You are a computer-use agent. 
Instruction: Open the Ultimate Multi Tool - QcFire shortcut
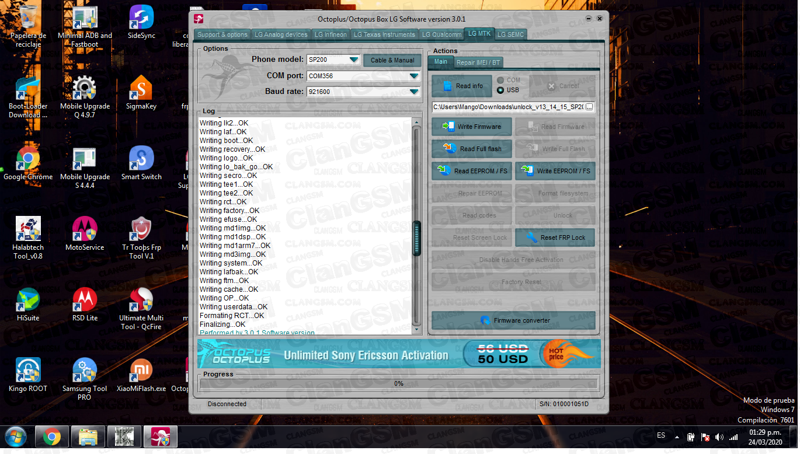141,309
